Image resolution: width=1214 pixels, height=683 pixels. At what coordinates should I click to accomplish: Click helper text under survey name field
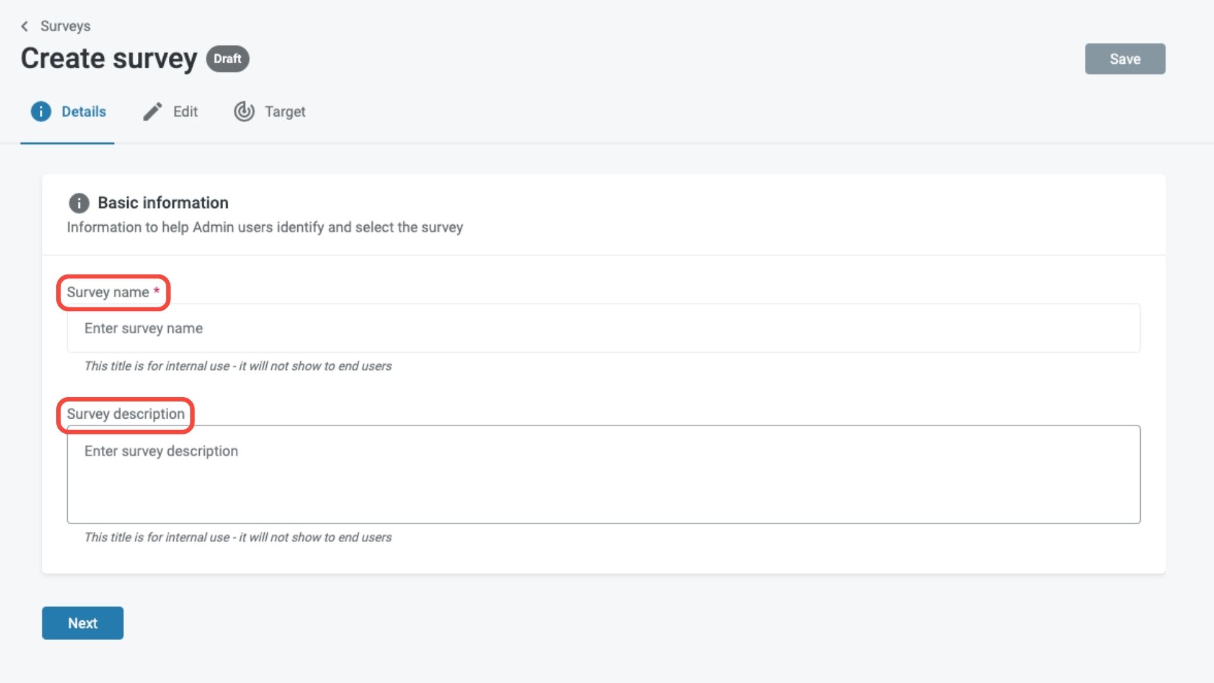(238, 366)
